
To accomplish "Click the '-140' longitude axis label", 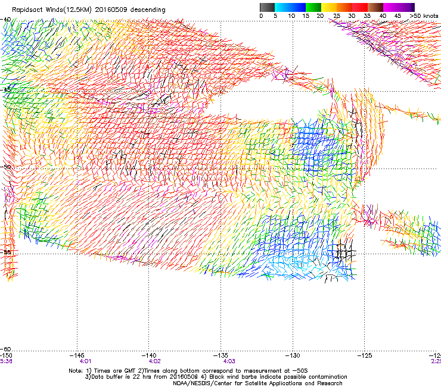I will [x=149, y=355].
